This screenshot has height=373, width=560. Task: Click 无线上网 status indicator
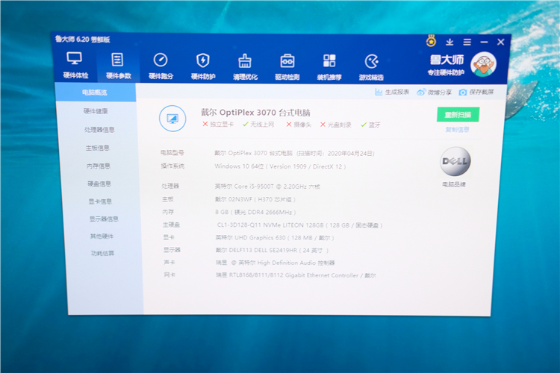(258, 124)
